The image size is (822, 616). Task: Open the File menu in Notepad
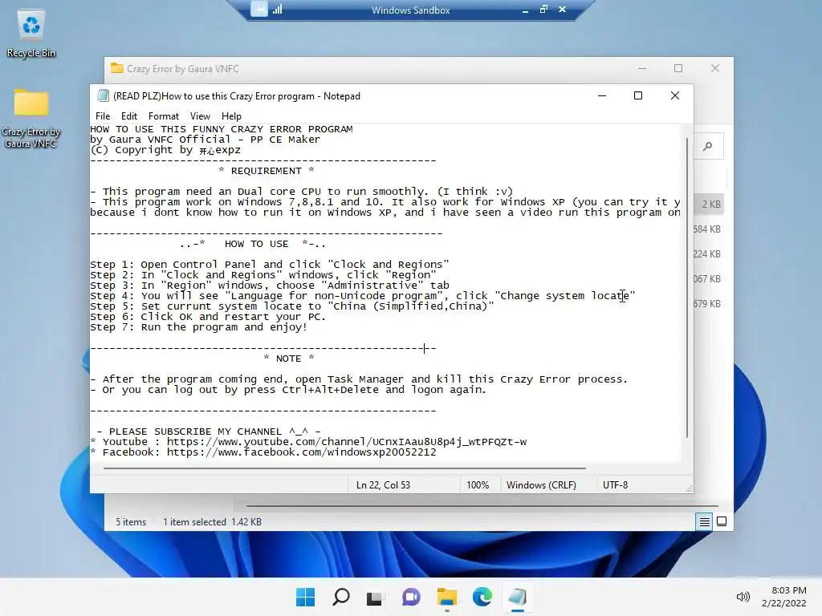click(x=103, y=116)
